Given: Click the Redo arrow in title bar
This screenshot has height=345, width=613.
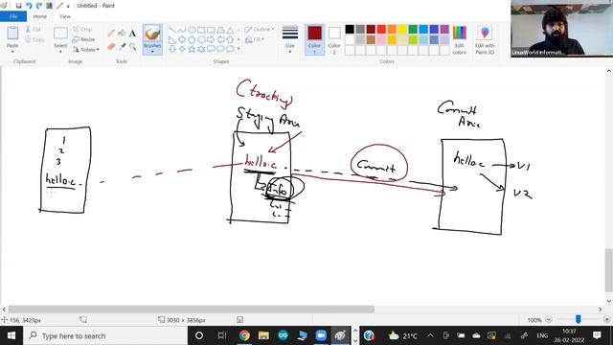Looking at the screenshot, I should (x=38, y=6).
